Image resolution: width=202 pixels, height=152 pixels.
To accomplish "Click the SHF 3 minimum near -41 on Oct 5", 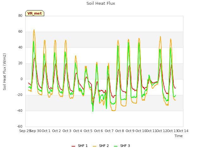I will pyautogui.click(x=93, y=111).
